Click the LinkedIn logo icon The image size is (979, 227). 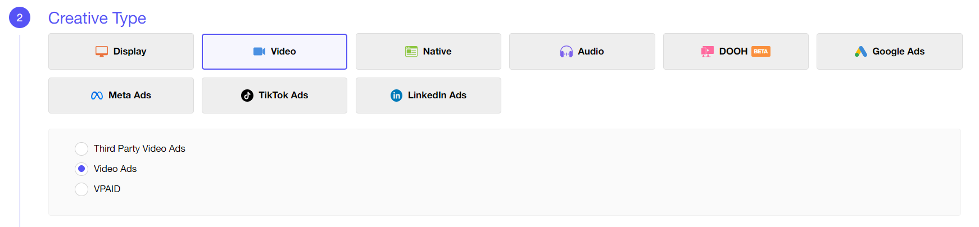[396, 96]
